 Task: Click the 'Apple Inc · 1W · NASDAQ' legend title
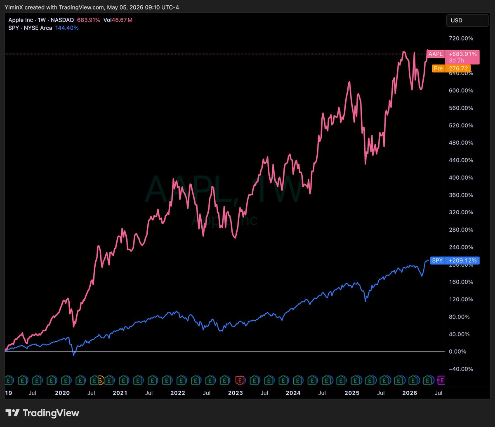pyautogui.click(x=40, y=20)
